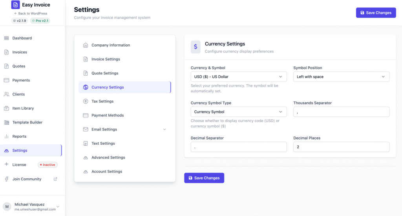This screenshot has width=402, height=216.
Task: Click the Company Information building icon
Action: tap(86, 45)
